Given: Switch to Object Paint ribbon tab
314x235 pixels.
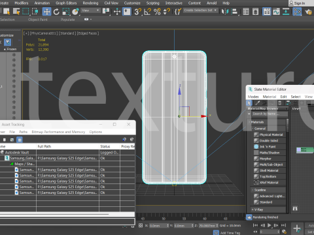Looking at the screenshot, I should (38, 20).
